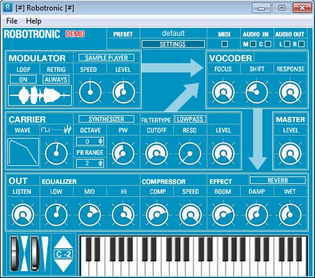The image size is (315, 278).
Task: Select the square wave icon in Carrier
Action: point(46,130)
